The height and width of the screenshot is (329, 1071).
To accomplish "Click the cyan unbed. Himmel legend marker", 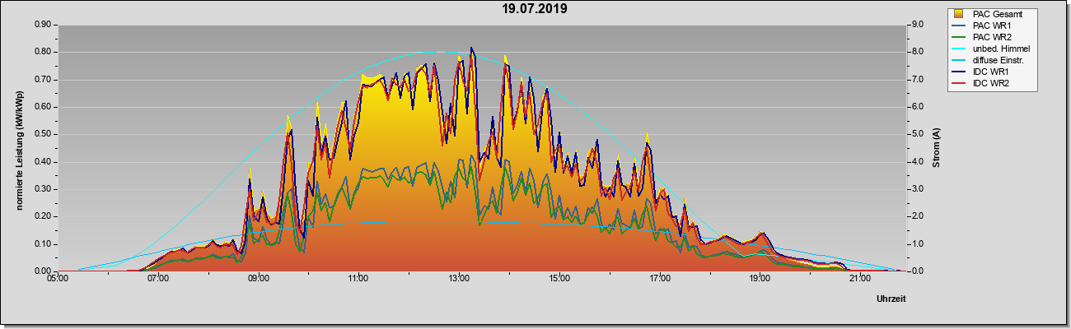I will coord(959,49).
